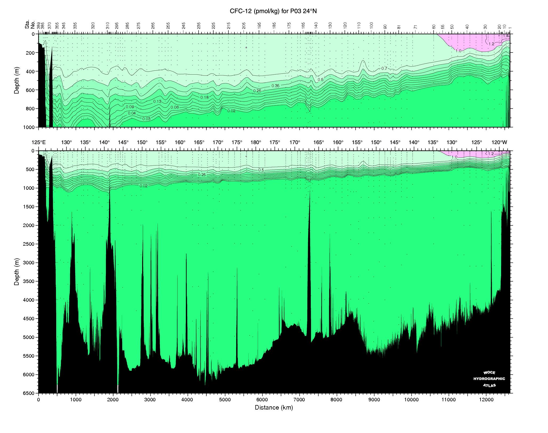Click the 12000 distance tick label
The width and height of the screenshot is (548, 433).
[486, 399]
